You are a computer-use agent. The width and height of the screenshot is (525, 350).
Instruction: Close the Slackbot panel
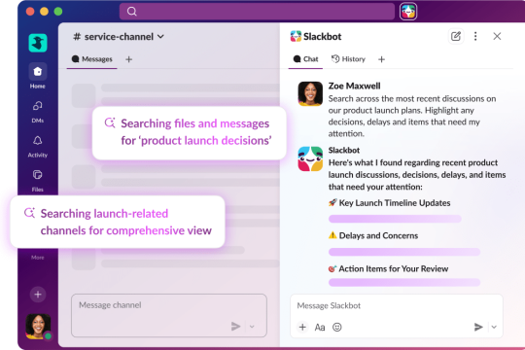coord(497,36)
